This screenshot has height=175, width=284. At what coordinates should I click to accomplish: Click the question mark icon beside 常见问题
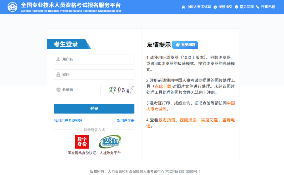tap(236, 7)
